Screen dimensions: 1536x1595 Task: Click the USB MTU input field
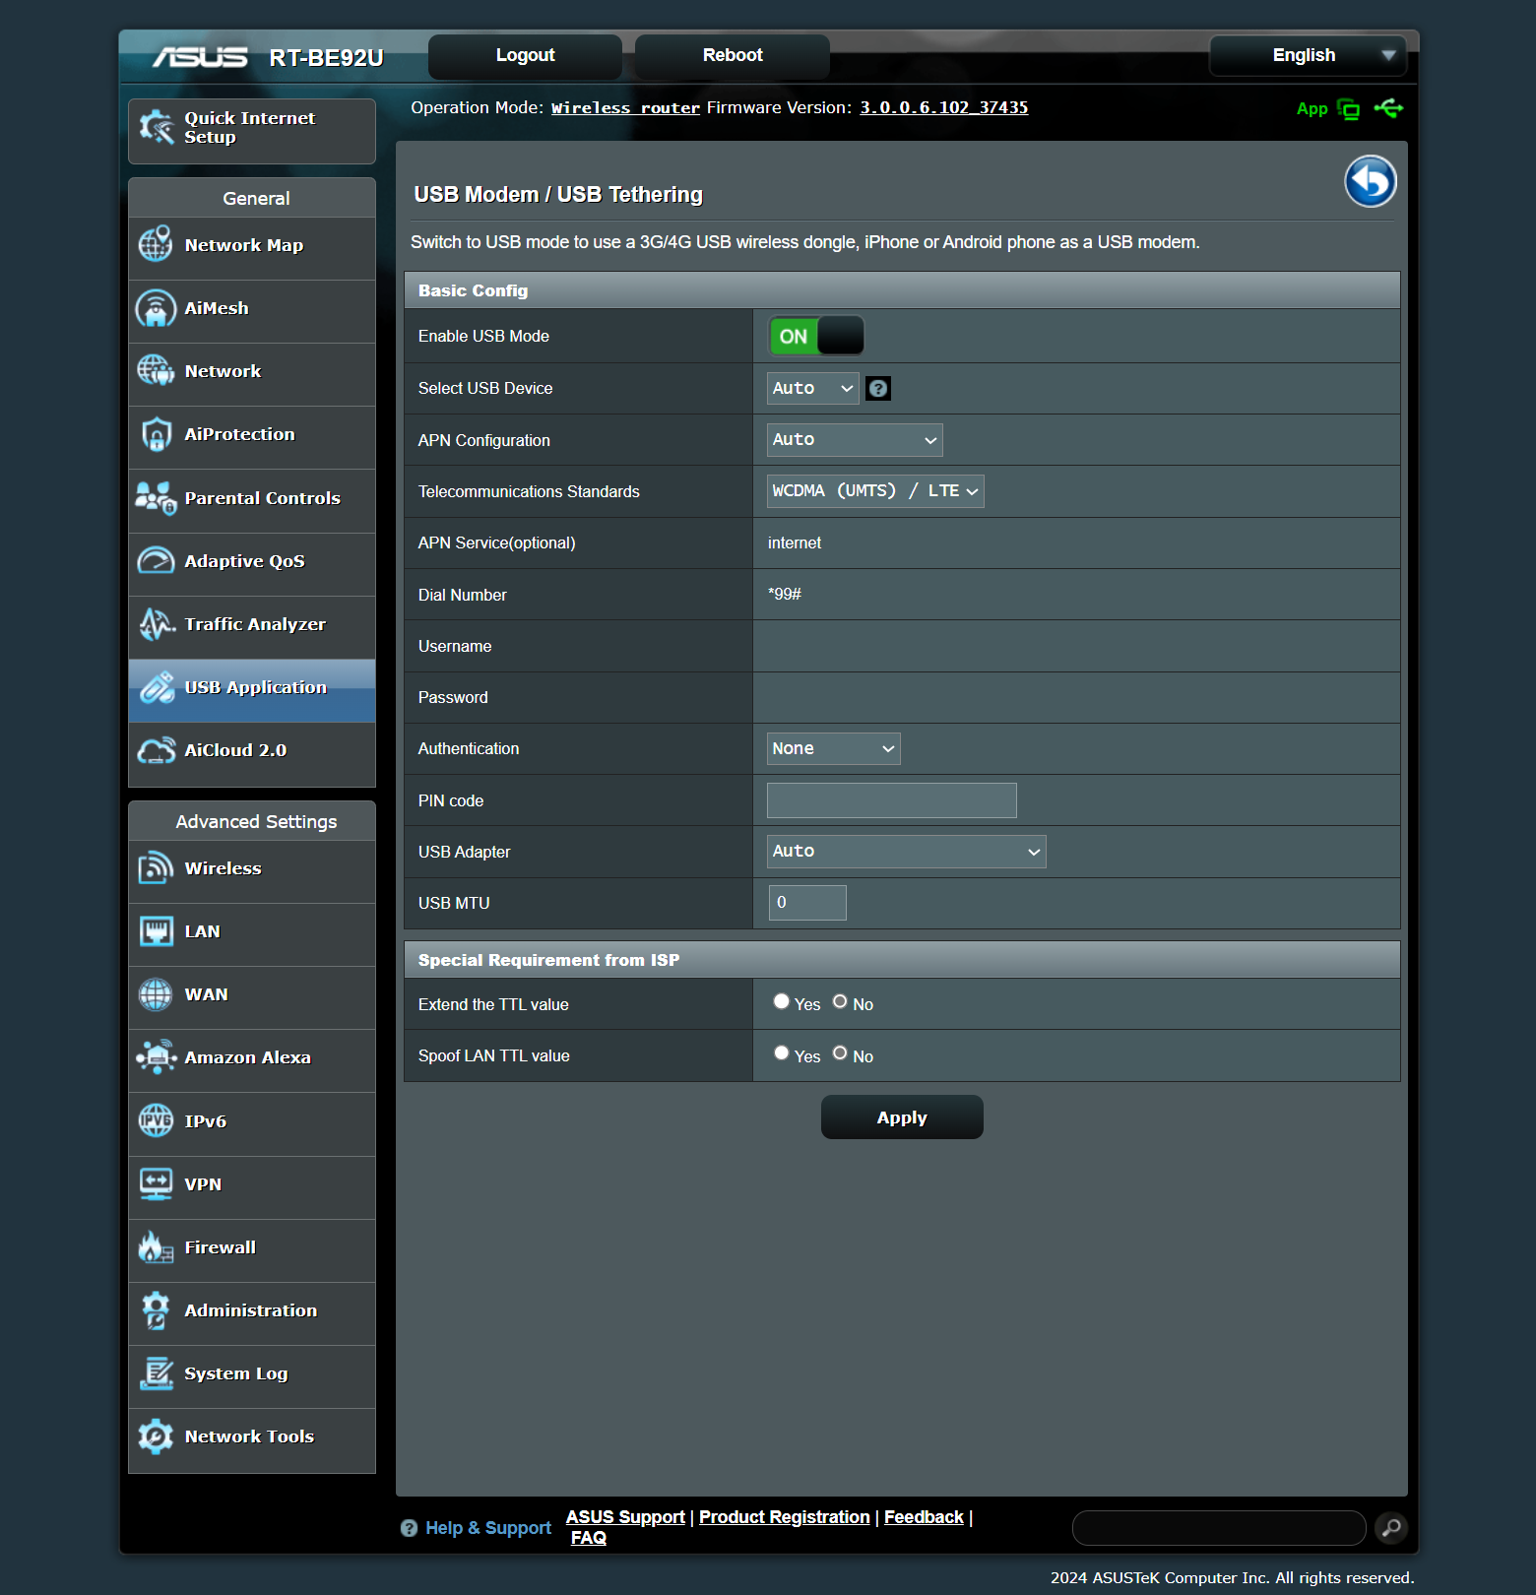(x=807, y=903)
